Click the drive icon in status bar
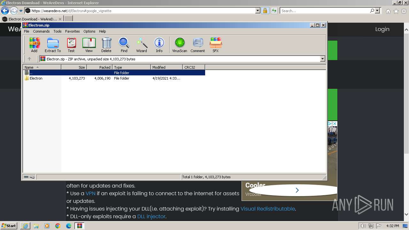This screenshot has width=409, height=230. coord(26,177)
